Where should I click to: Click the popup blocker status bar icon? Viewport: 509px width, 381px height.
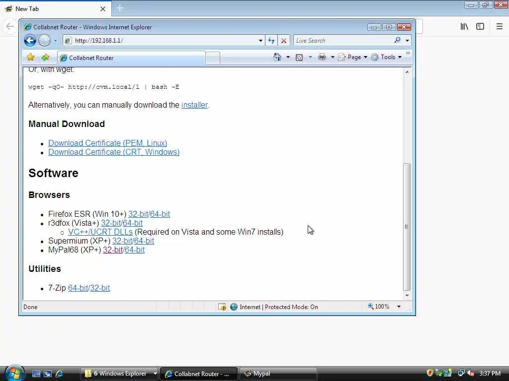(222, 307)
